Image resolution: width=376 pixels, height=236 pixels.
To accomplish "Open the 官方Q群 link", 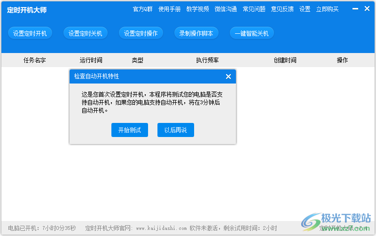I will click(x=143, y=9).
